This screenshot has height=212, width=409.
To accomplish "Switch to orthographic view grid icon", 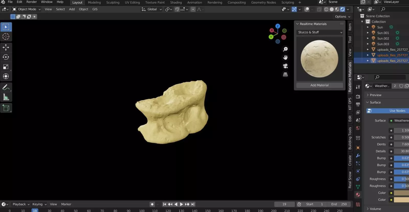I will 285,74.
